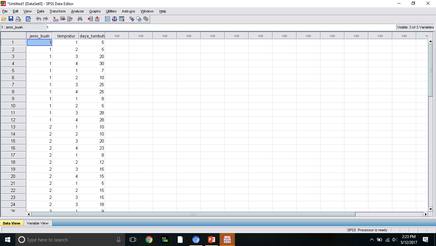This screenshot has height=246, width=436.
Task: Print the data with the printer icon
Action: click(18, 19)
